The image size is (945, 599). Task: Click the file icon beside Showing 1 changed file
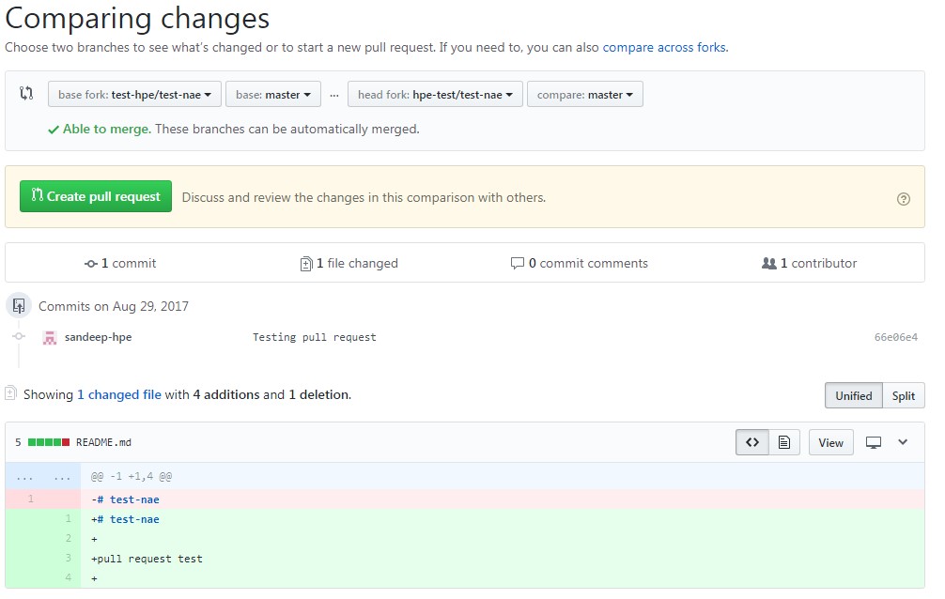[x=10, y=393]
